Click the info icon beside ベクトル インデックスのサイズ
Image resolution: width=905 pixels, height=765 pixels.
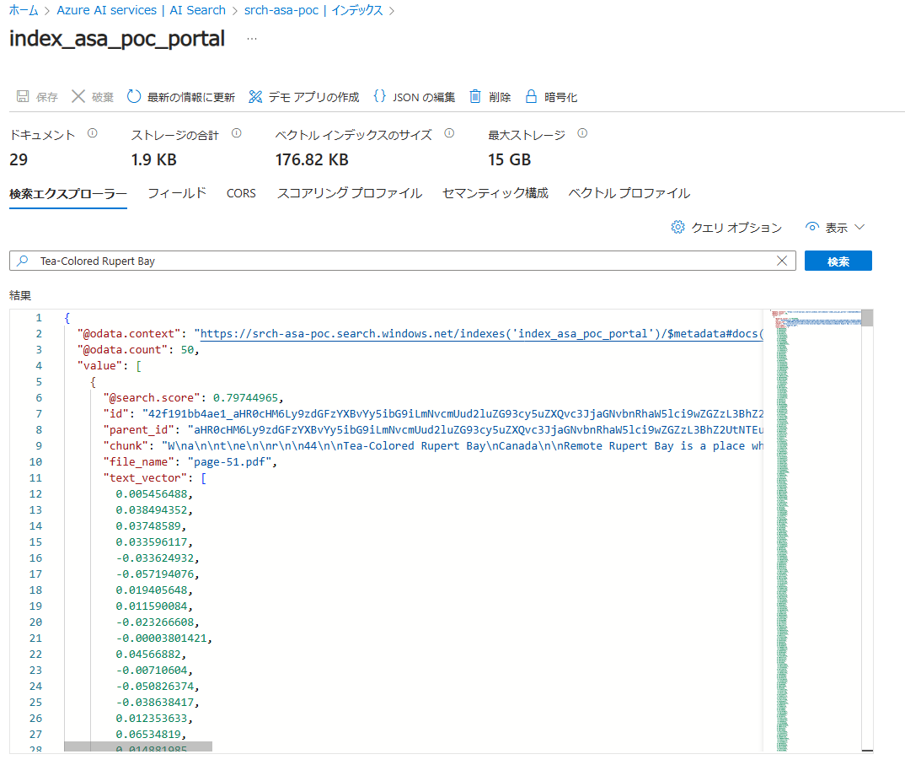pos(449,132)
